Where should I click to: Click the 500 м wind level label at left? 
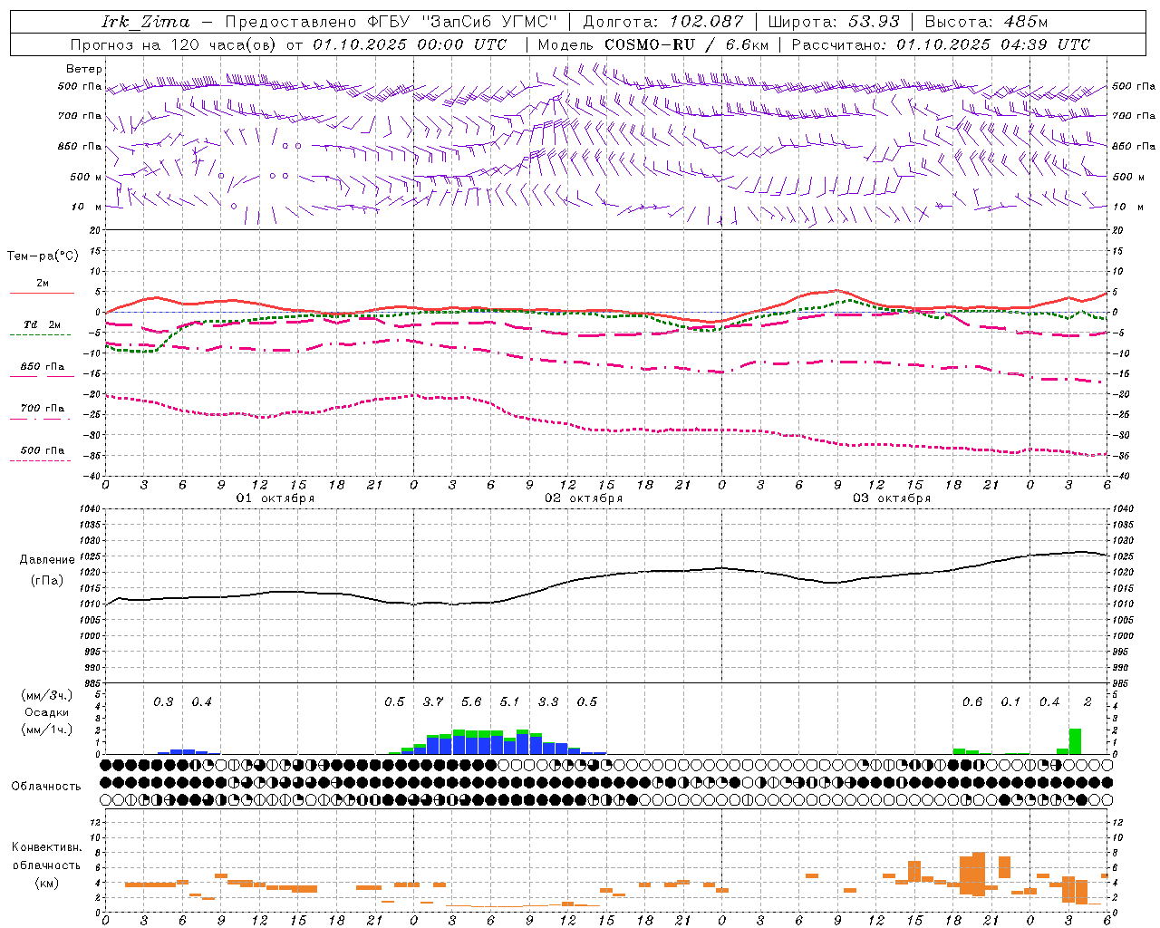pos(86,177)
